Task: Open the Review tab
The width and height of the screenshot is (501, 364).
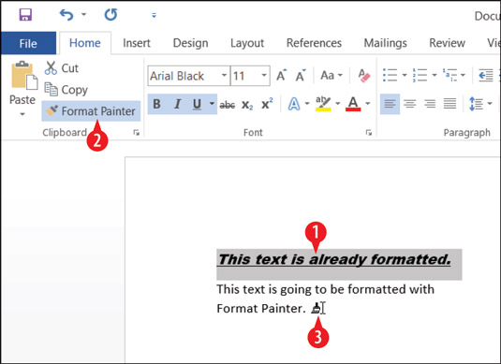Action: pos(447,43)
